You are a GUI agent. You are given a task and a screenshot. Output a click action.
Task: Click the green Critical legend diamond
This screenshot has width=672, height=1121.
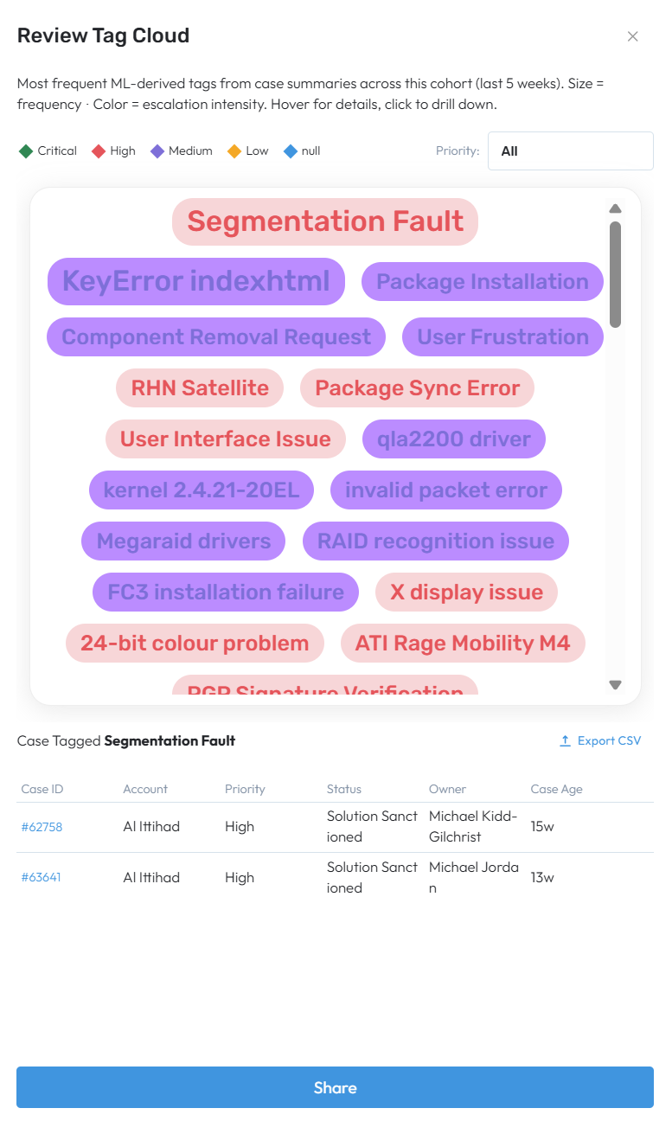pos(25,151)
